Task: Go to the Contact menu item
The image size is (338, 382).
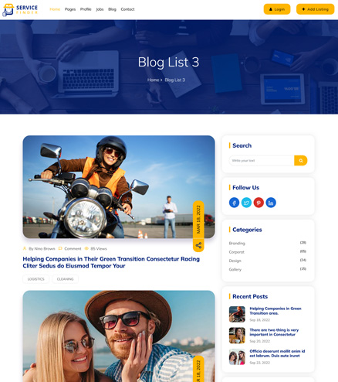Action: click(127, 9)
